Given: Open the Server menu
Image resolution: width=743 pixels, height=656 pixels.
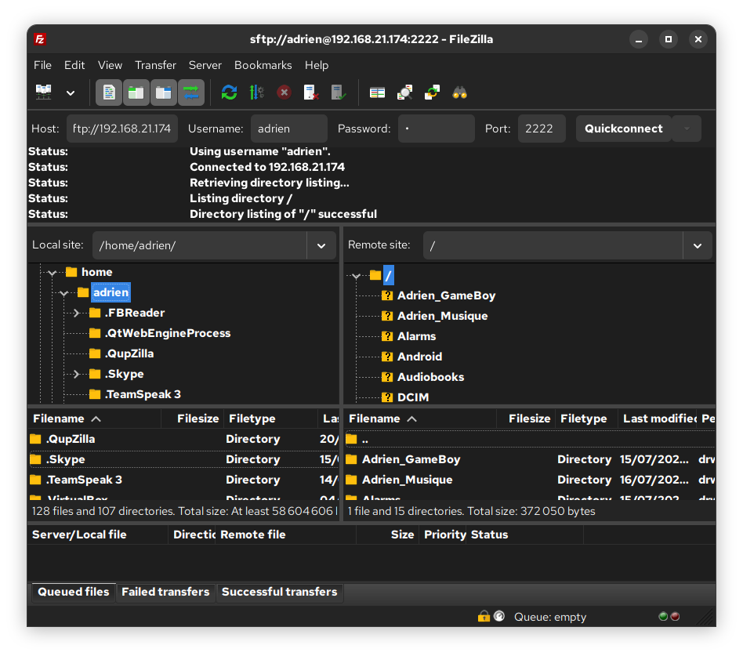Looking at the screenshot, I should [205, 65].
